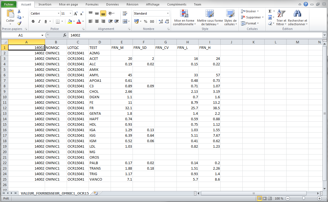328x202 pixels.
Task: Toggle center horizontal alignment
Action: (x=97, y=21)
